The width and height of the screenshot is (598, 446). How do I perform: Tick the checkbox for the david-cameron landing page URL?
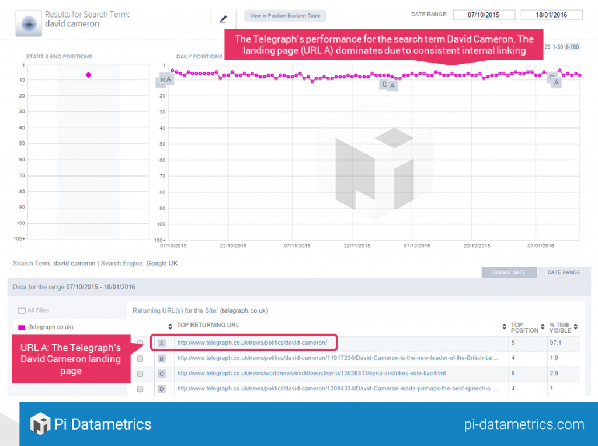click(x=140, y=343)
